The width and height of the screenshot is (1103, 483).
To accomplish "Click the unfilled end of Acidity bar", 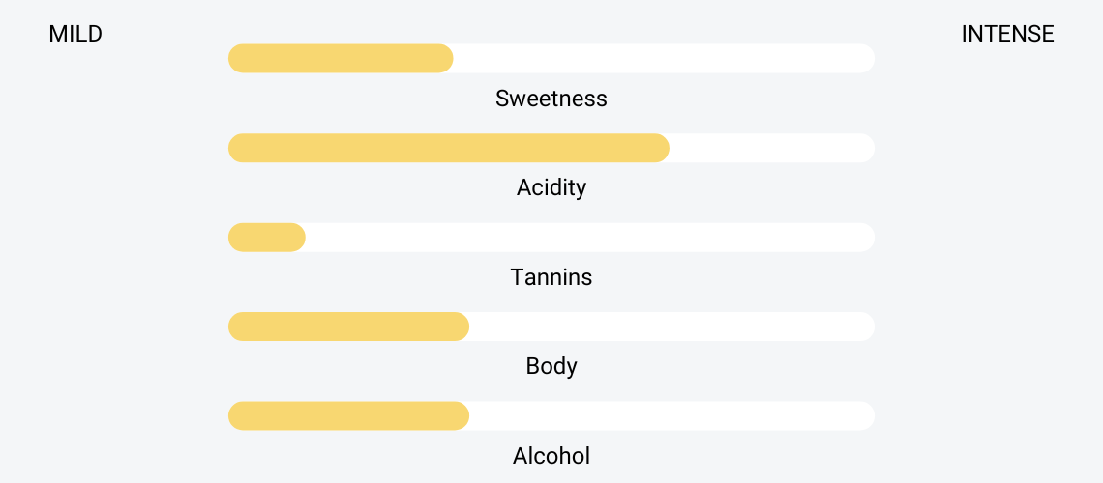I will pos(772,148).
